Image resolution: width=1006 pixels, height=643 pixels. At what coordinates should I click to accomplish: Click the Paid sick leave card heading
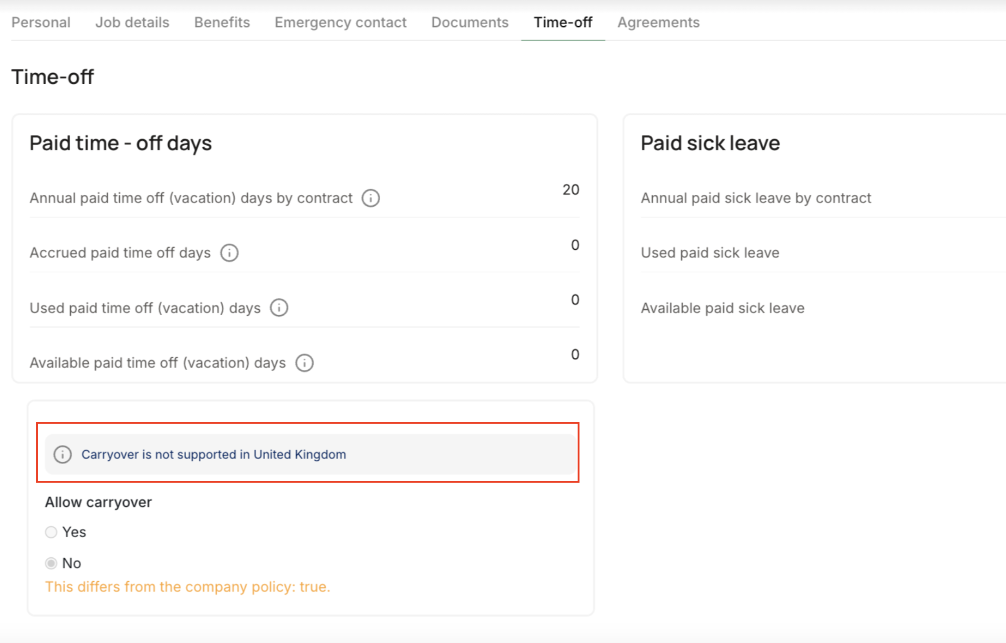point(710,143)
